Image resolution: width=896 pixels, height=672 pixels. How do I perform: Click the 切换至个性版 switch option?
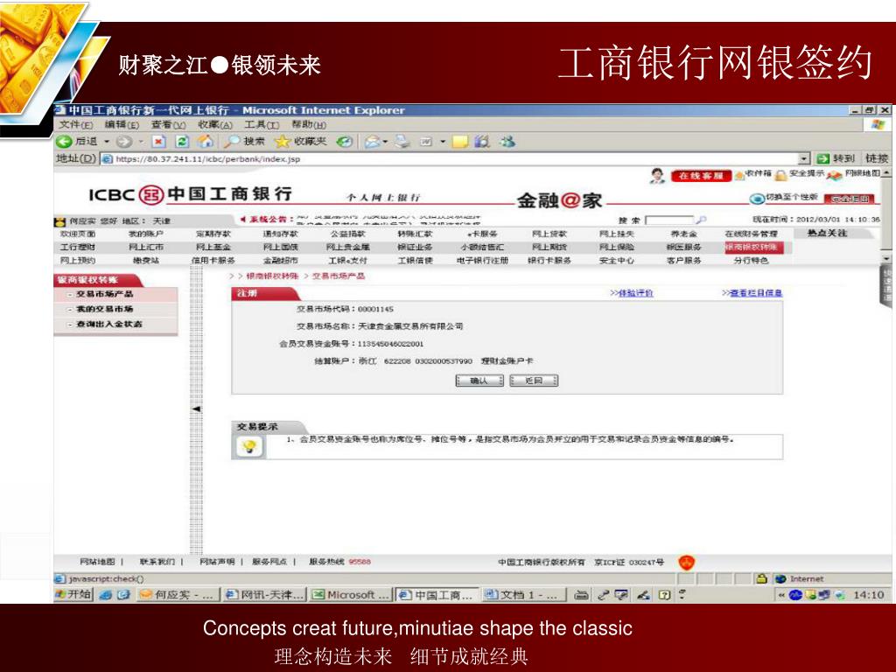coord(785,198)
